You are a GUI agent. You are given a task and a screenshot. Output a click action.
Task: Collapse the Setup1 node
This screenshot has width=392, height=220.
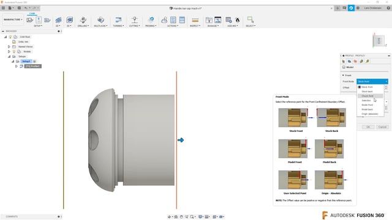[x=13, y=61]
